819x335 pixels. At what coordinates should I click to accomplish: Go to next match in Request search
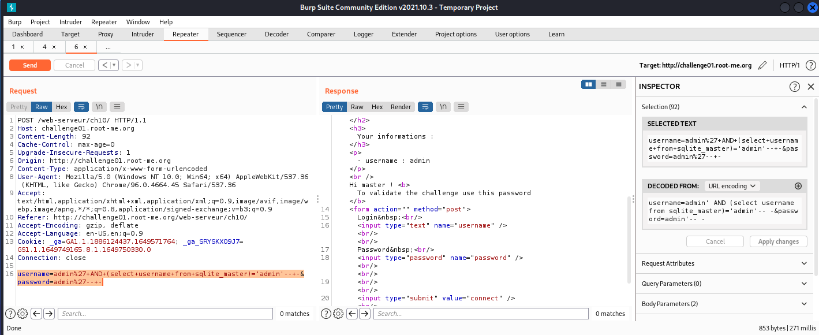pyautogui.click(x=49, y=314)
